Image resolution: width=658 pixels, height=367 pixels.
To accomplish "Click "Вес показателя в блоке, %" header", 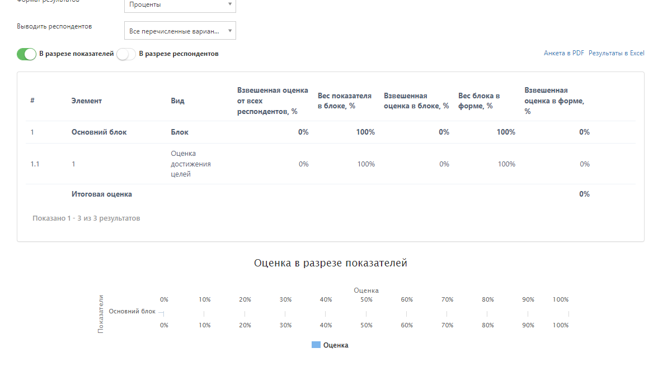I will [344, 101].
